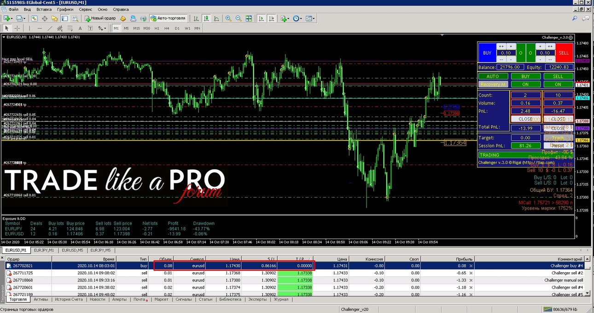Click the Zoom In magnifier icon
This screenshot has height=313, width=594.
228,18
